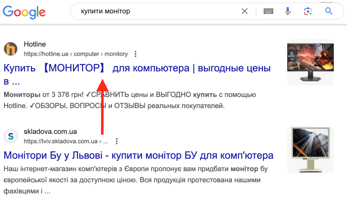Start a voice search with the microphone icon
Image resolution: width=347 pixels, height=201 pixels.
point(287,11)
